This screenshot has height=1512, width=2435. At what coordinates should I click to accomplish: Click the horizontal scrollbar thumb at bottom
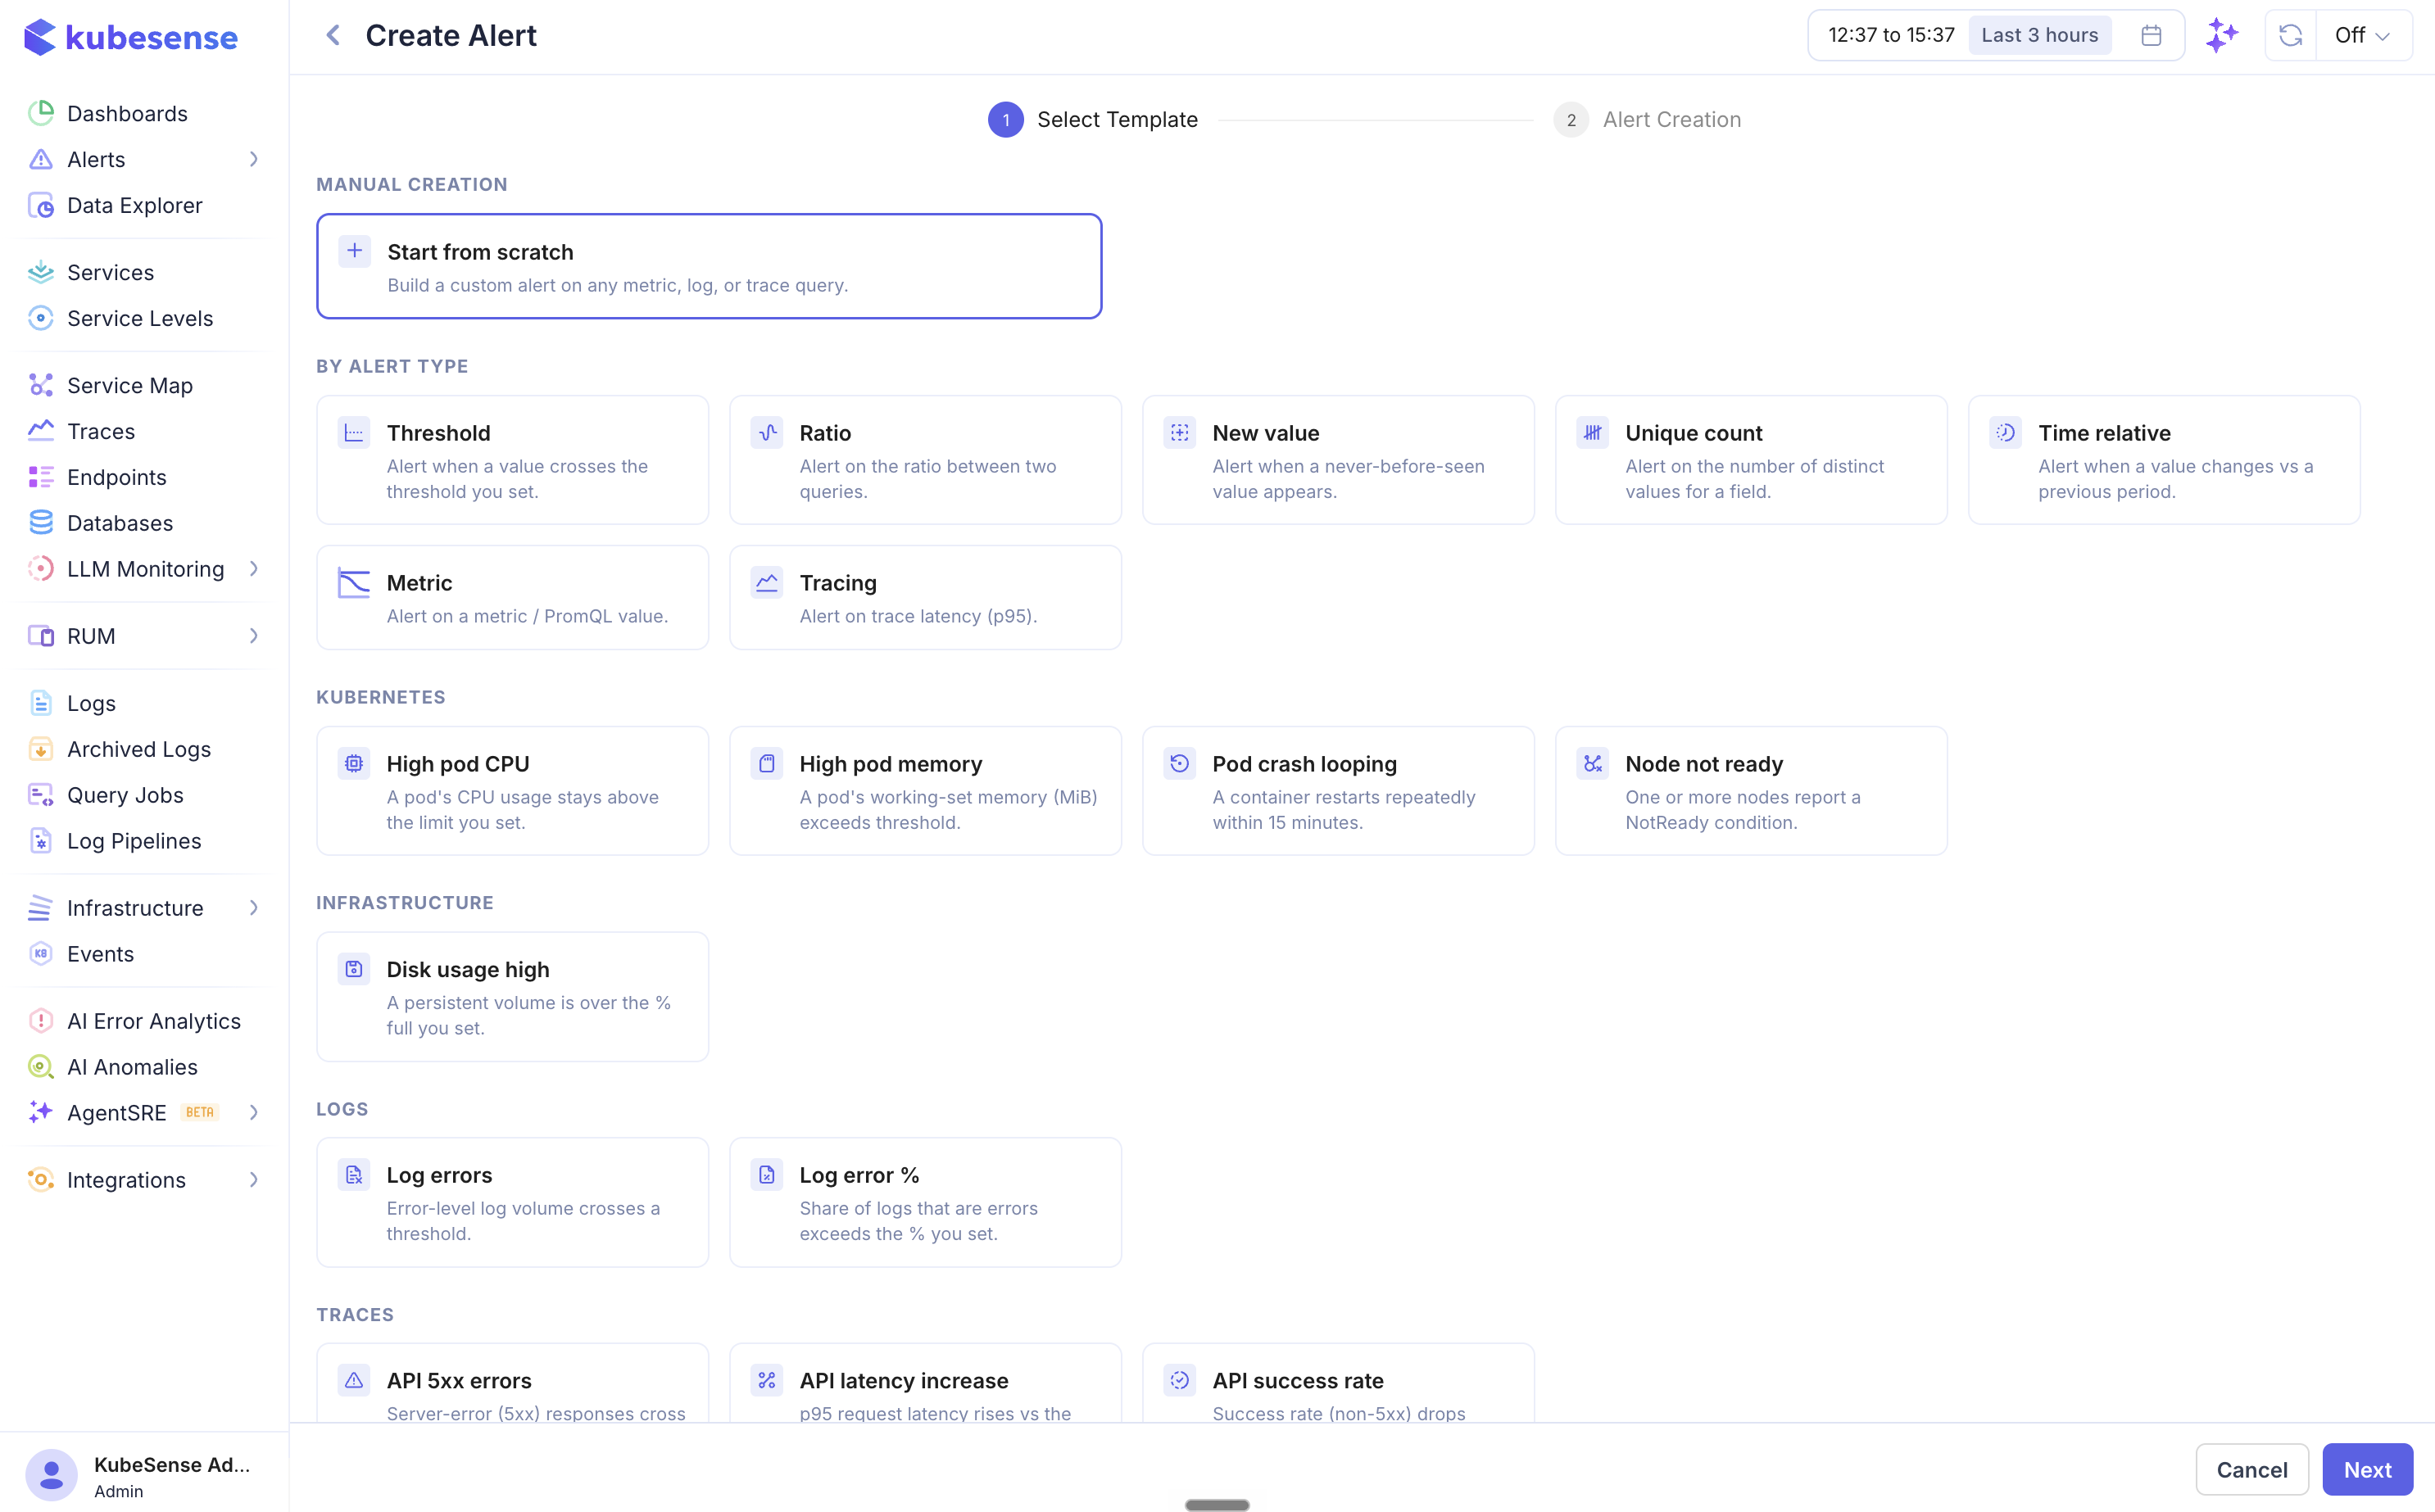(x=1217, y=1505)
